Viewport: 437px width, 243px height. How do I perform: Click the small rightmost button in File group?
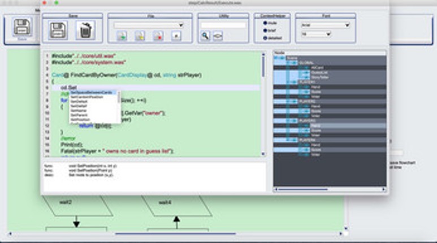click(x=176, y=36)
